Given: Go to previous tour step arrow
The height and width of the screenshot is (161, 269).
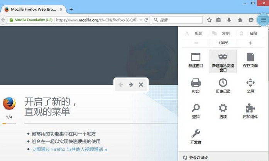Looking at the screenshot, I should [121, 84].
